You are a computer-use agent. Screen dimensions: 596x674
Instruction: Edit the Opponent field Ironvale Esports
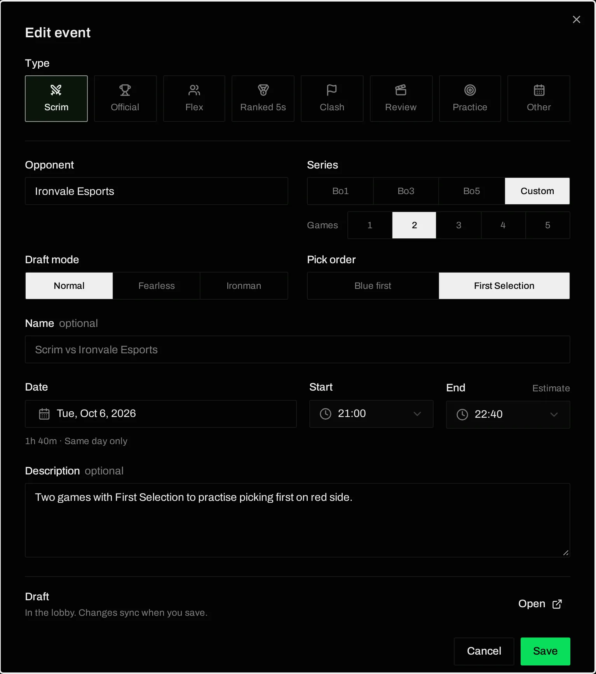(157, 191)
